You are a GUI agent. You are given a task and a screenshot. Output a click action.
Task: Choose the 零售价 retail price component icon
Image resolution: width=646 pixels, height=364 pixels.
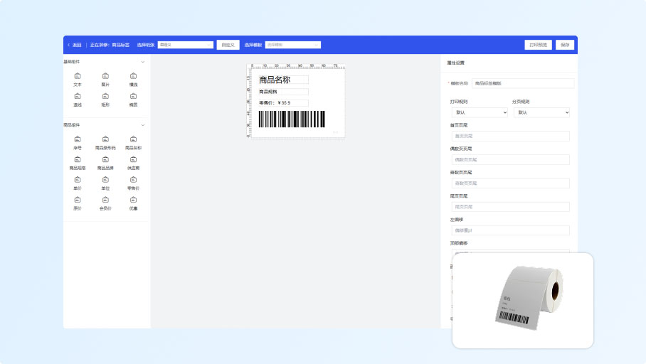[133, 180]
